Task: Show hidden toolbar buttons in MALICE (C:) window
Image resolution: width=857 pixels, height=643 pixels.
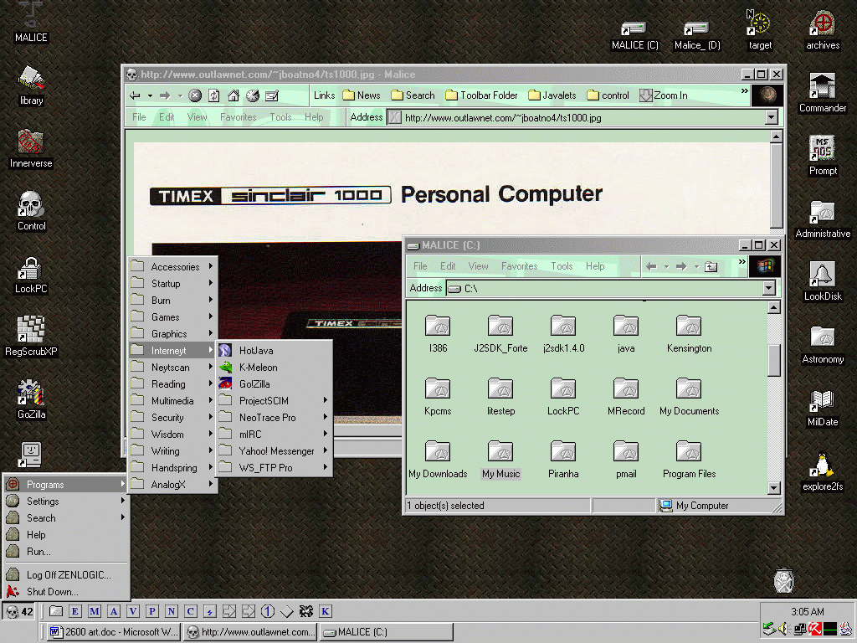Action: [742, 262]
